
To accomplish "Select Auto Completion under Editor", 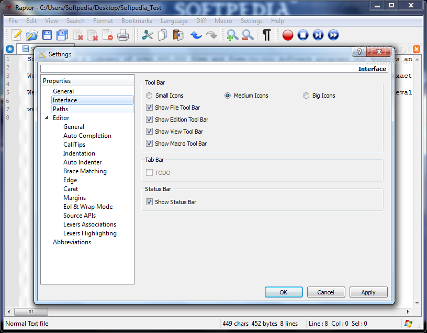I will coord(87,136).
